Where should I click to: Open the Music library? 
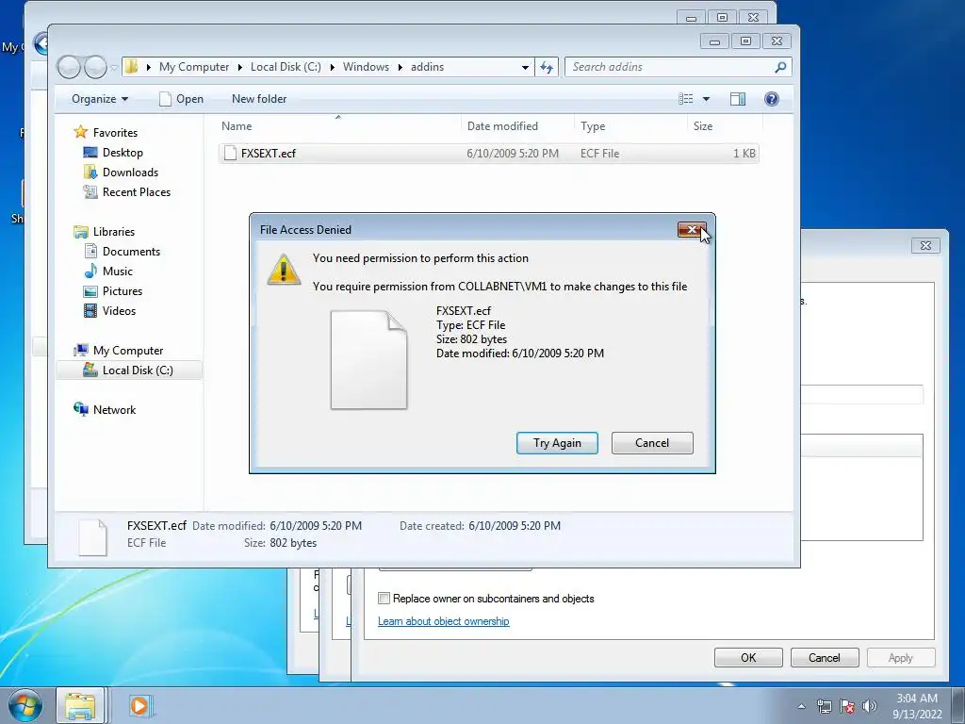point(118,271)
